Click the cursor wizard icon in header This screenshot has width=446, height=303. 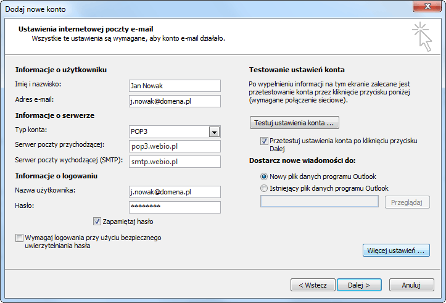pyautogui.click(x=423, y=36)
